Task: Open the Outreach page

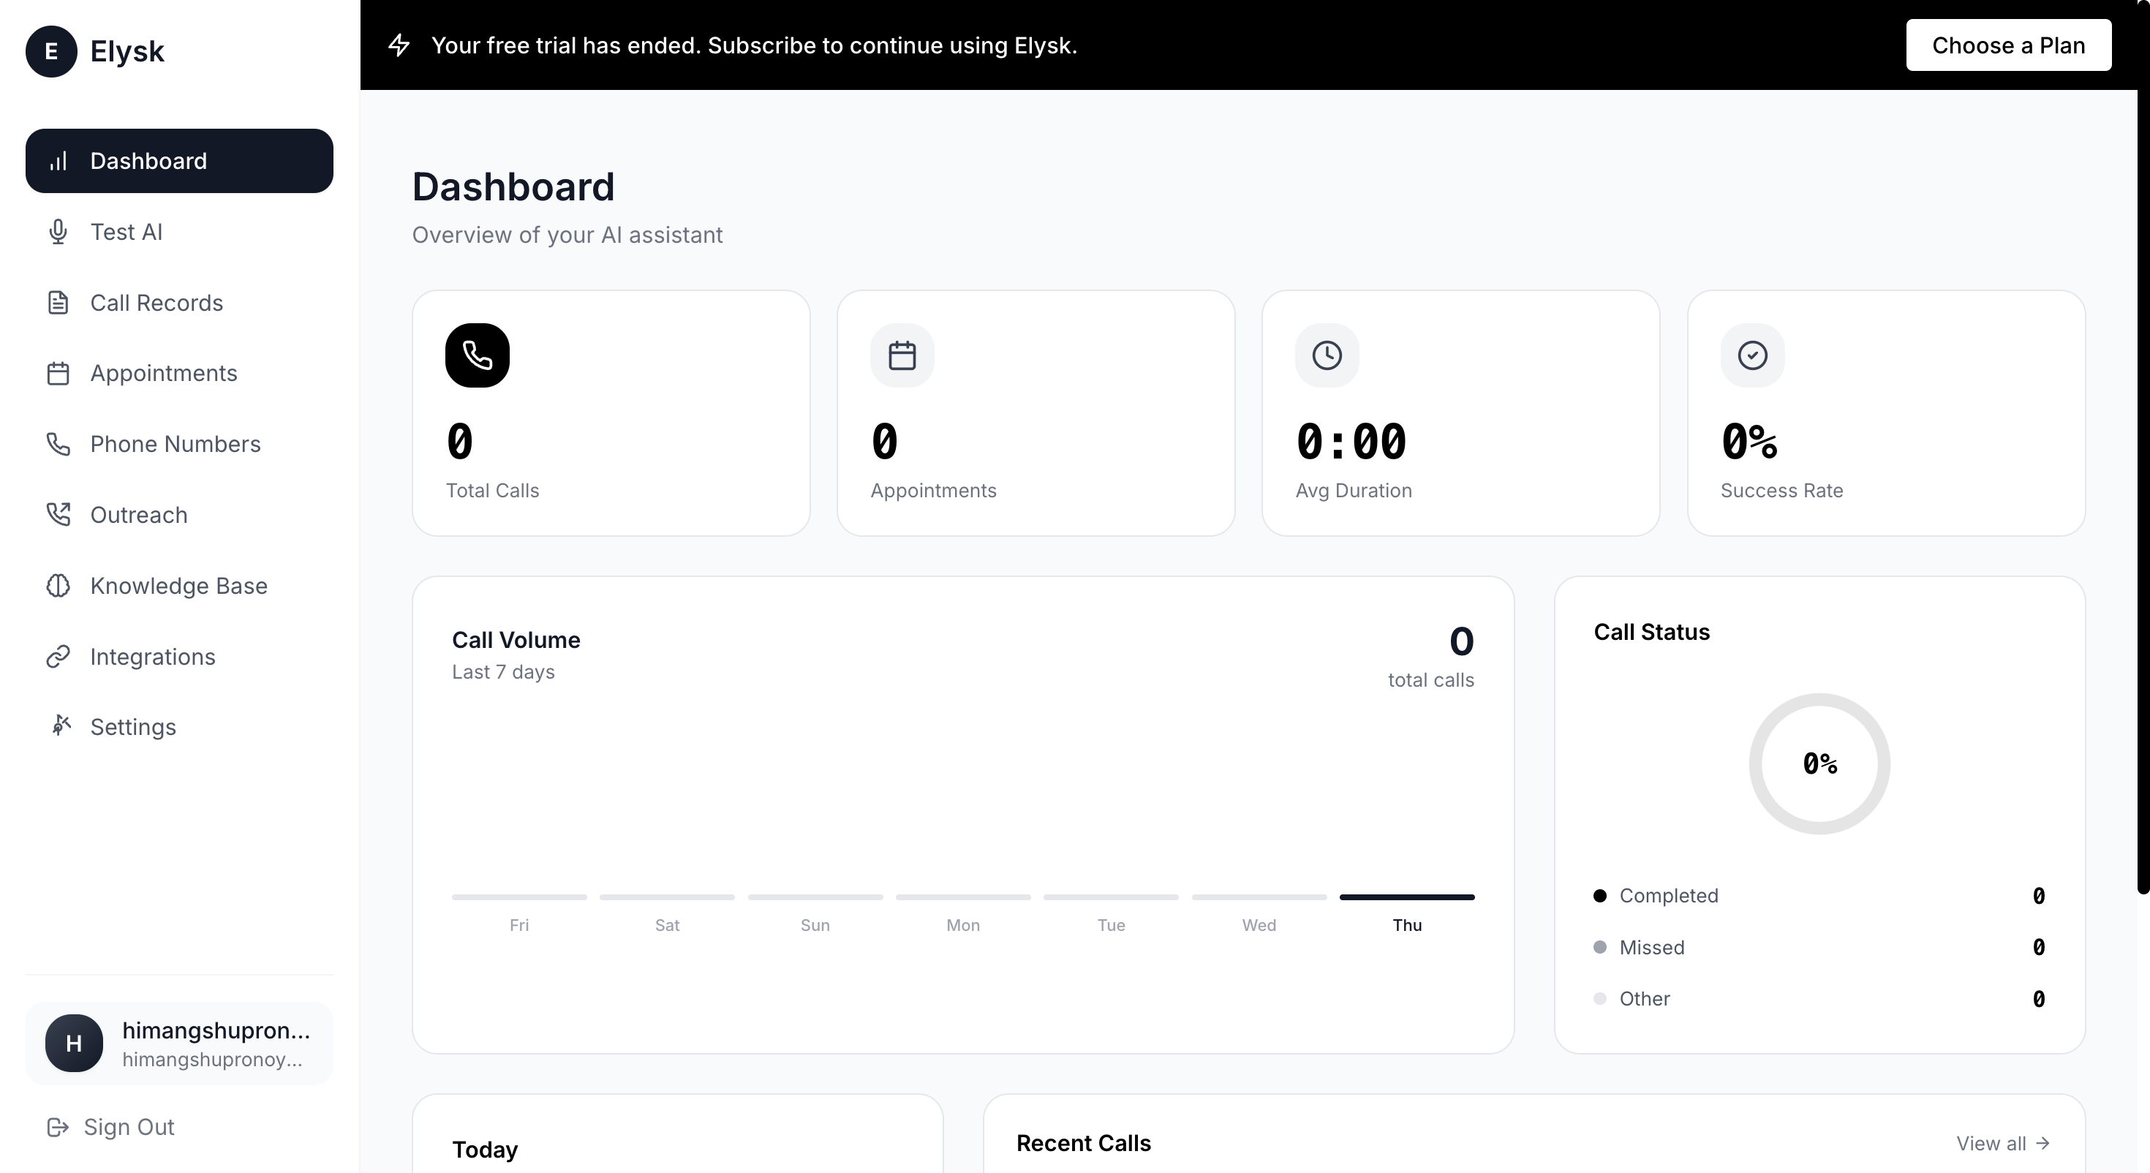Action: (138, 515)
